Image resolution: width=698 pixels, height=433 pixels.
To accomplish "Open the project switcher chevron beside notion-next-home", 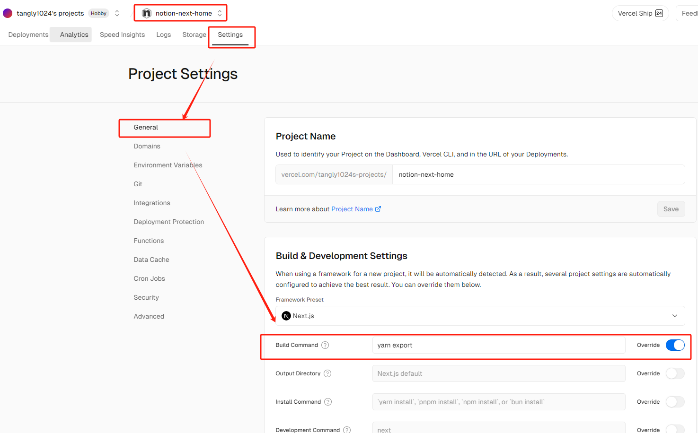I will 220,13.
